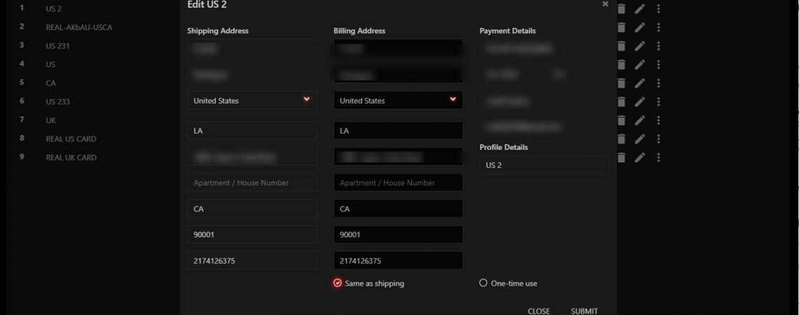The width and height of the screenshot is (799, 315).
Task: Click the billing phone number field
Action: (x=397, y=260)
